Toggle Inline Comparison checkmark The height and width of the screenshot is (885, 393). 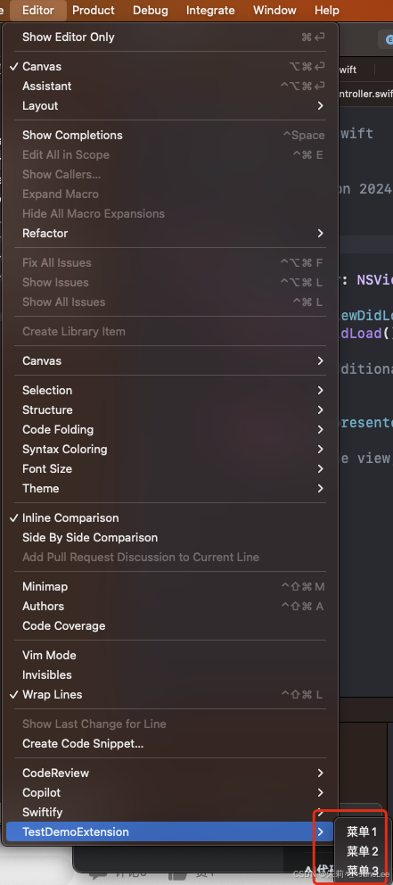coord(170,518)
